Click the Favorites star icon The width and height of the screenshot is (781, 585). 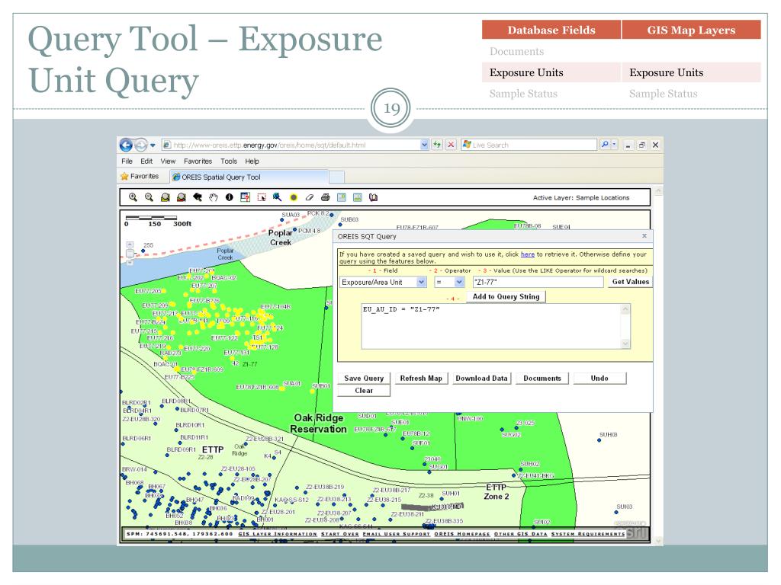[124, 176]
